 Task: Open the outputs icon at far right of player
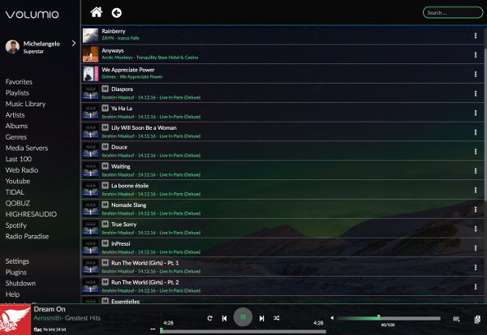pos(477,318)
